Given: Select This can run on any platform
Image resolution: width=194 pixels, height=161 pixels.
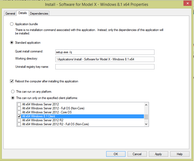Looking at the screenshot, I should tap(13, 92).
